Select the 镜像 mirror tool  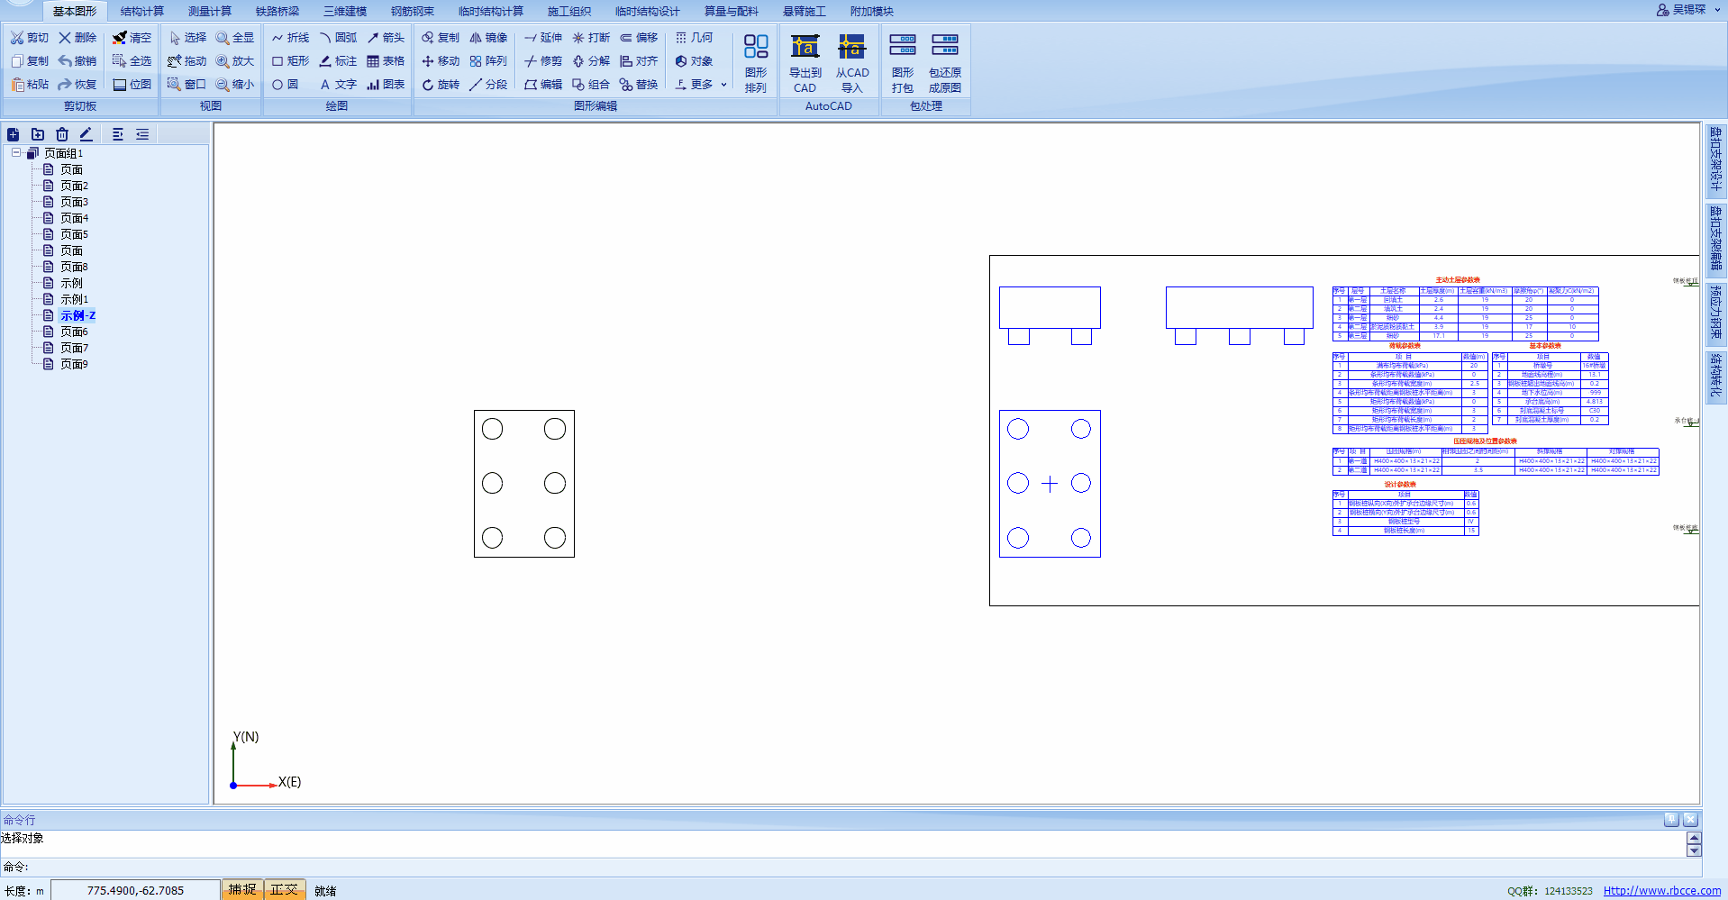[488, 38]
